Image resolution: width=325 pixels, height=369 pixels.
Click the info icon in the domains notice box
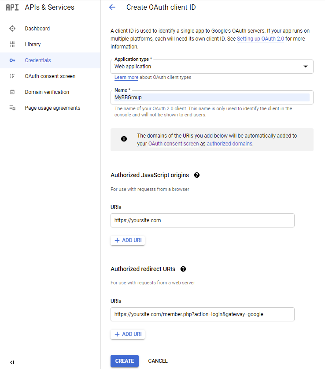tap(124, 138)
